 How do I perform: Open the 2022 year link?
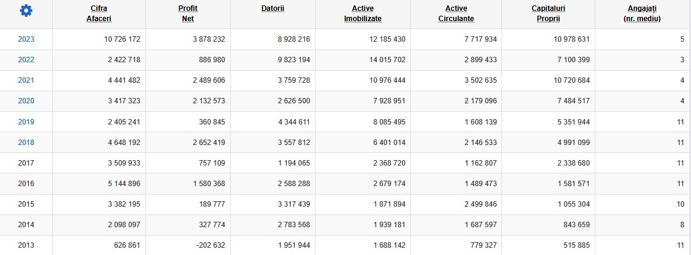click(26, 60)
